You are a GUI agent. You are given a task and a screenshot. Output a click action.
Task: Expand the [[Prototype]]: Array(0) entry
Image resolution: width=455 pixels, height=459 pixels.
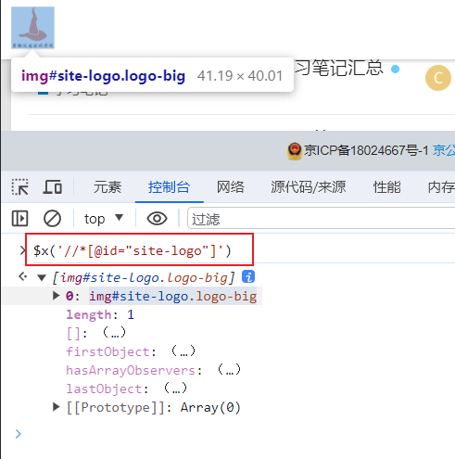click(57, 407)
